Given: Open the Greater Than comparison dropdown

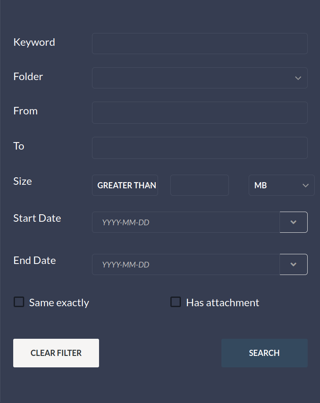Looking at the screenshot, I should [x=125, y=185].
